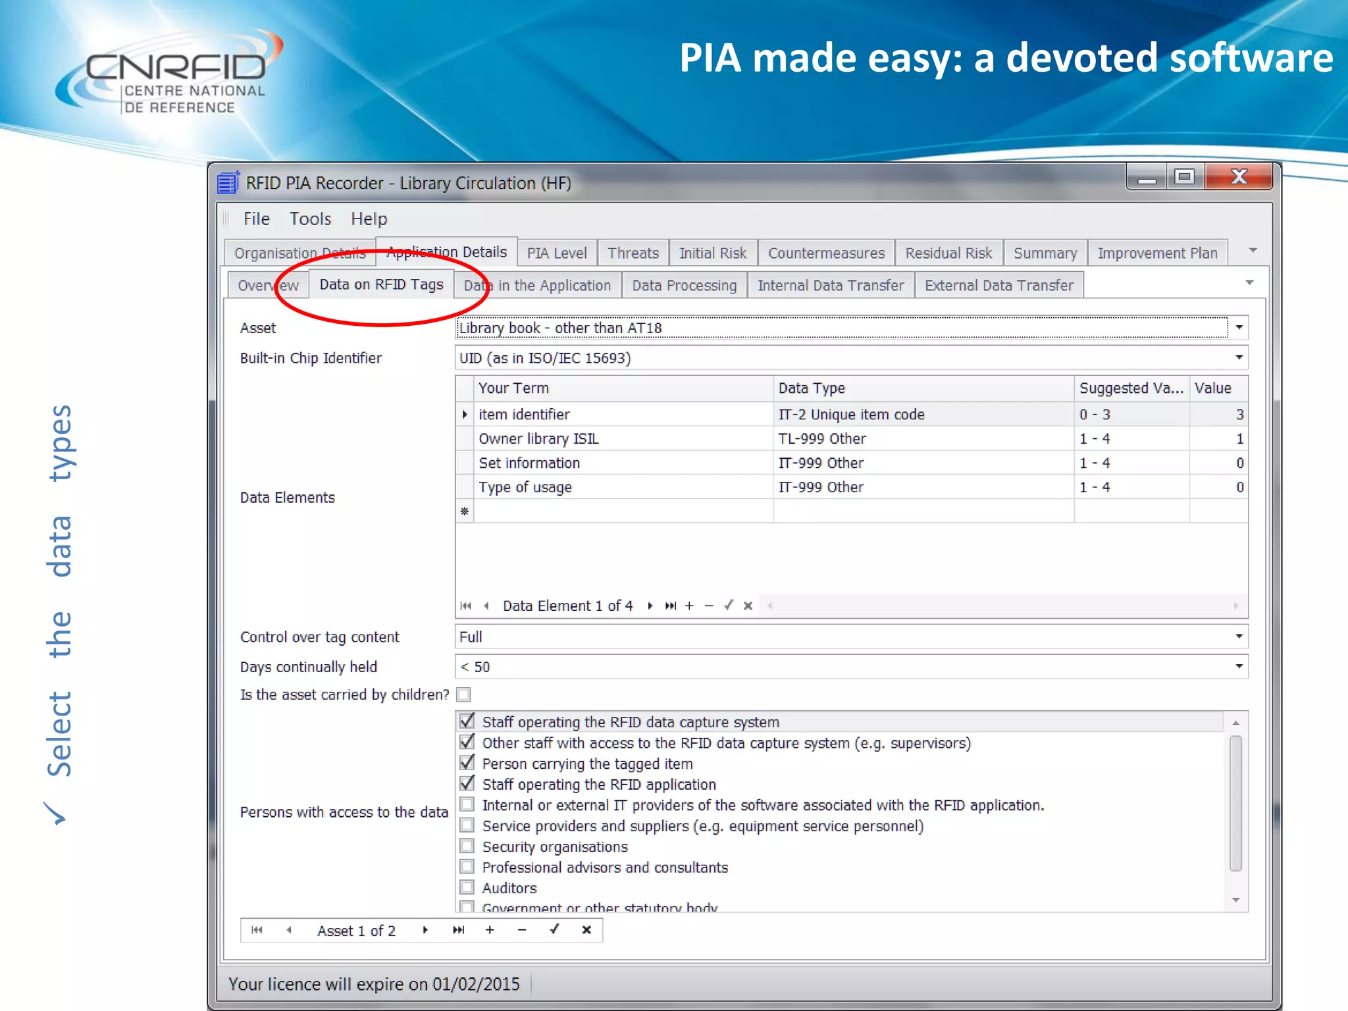This screenshot has width=1348, height=1011.
Task: Click scroll-down arrow of persons list
Action: (1236, 900)
